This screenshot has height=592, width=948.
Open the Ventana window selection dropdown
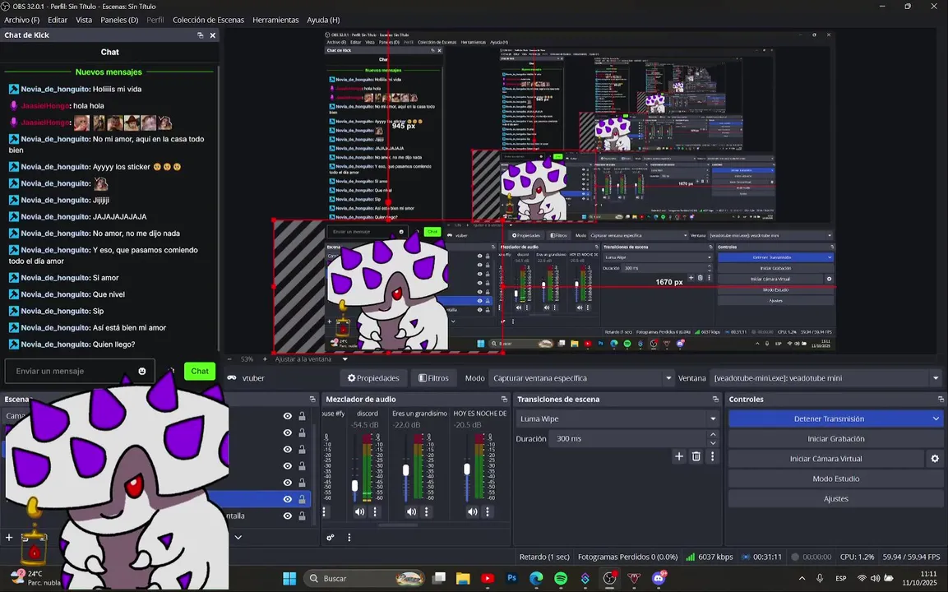click(825, 378)
